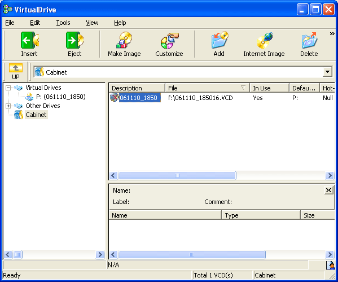This screenshot has width=338, height=282.
Task: Open the Help menu
Action: point(120,23)
